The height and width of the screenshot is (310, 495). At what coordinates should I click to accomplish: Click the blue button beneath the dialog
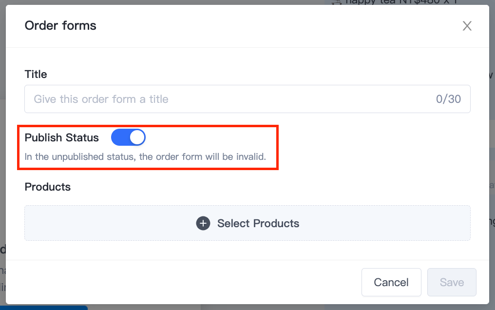pos(44,308)
